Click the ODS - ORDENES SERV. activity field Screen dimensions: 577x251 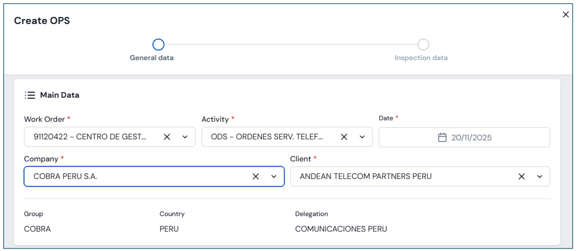point(267,137)
